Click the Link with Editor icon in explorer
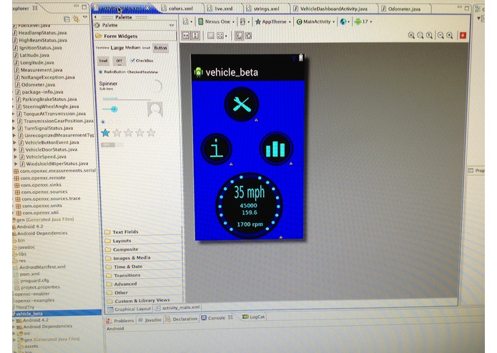The height and width of the screenshot is (353, 497). [76, 19]
